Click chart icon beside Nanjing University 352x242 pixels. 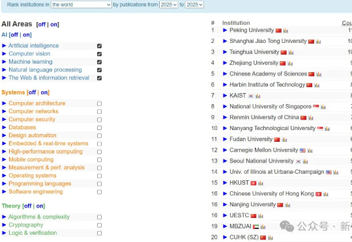pos(287,205)
